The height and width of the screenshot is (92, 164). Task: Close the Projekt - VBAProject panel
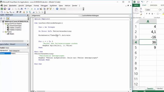coord(27,15)
